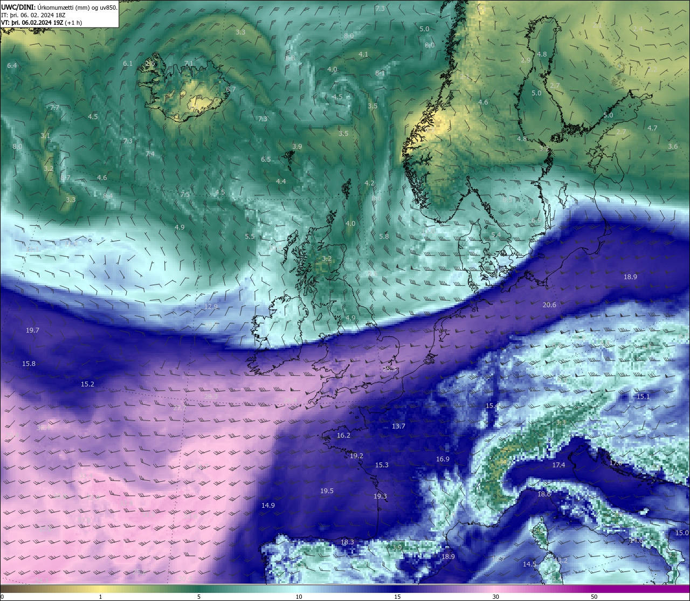Click the 19.5 value in Biscay

coord(327,491)
